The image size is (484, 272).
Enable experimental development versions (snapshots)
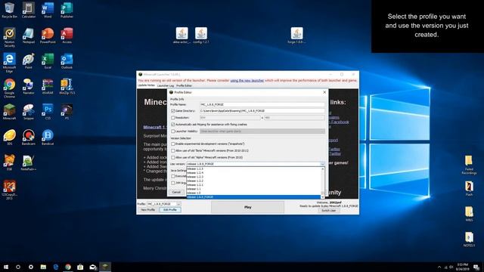pos(173,144)
